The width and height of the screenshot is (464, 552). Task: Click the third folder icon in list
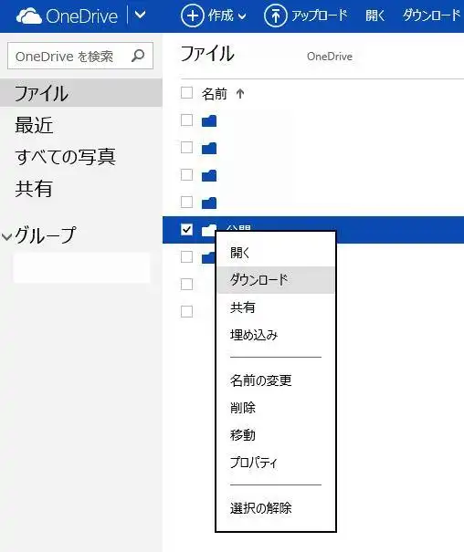[x=209, y=175]
